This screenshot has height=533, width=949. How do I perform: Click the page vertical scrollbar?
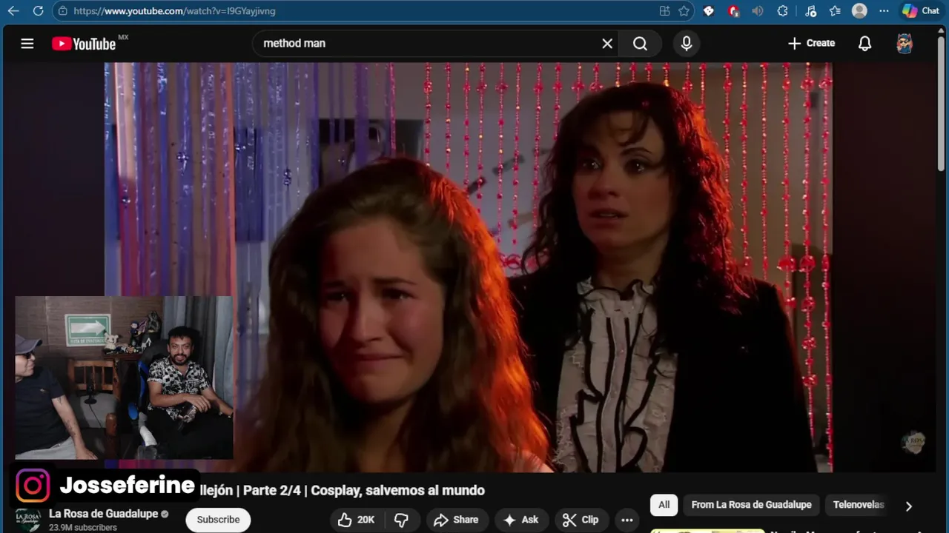[x=942, y=104]
